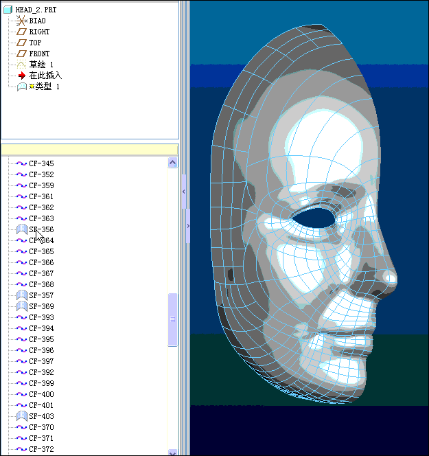Select the 类型 1 label in the tree
This screenshot has height=456, width=429.
pos(45,87)
